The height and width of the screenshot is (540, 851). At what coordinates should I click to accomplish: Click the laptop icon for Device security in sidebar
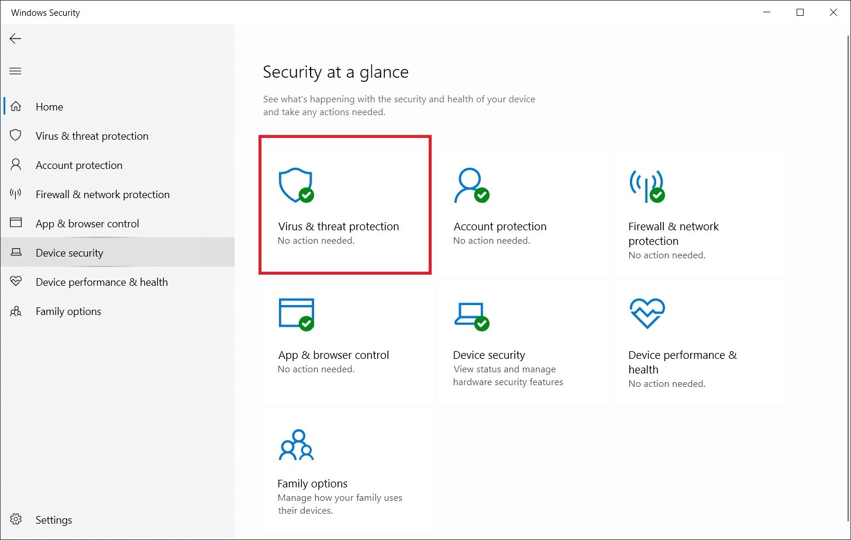click(16, 252)
